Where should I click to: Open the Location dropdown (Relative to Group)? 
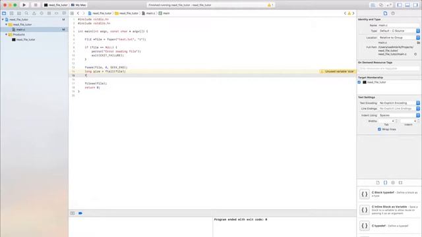coord(399,38)
